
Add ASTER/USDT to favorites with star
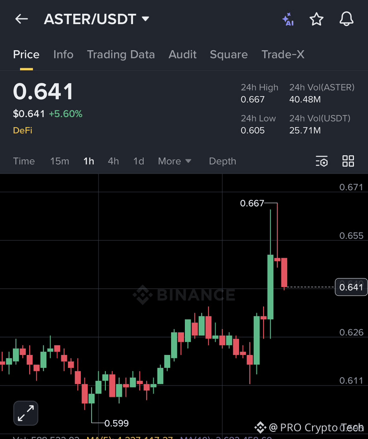[316, 19]
